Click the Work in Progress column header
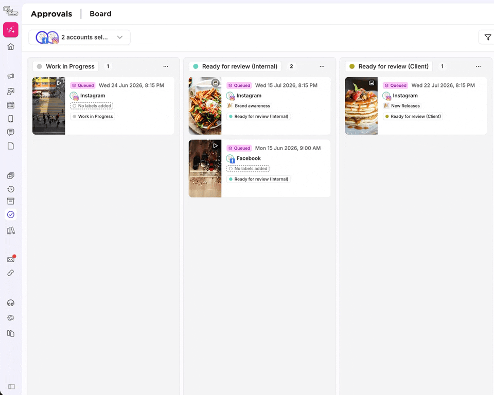The height and width of the screenshot is (395, 494). 65,66
